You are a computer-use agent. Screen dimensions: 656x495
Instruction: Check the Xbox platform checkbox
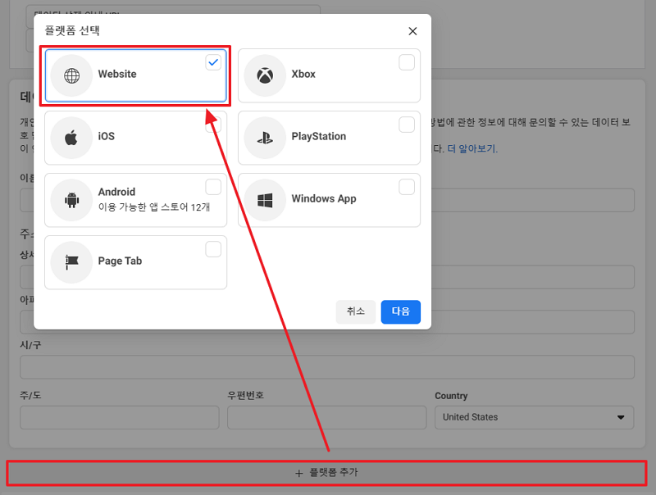click(407, 62)
